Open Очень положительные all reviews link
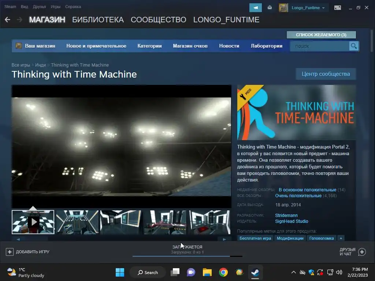 tap(298, 196)
